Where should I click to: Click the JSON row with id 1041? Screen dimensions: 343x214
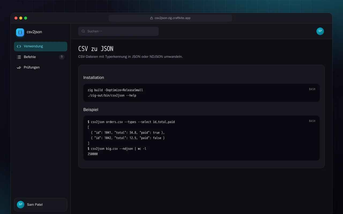pos(128,133)
